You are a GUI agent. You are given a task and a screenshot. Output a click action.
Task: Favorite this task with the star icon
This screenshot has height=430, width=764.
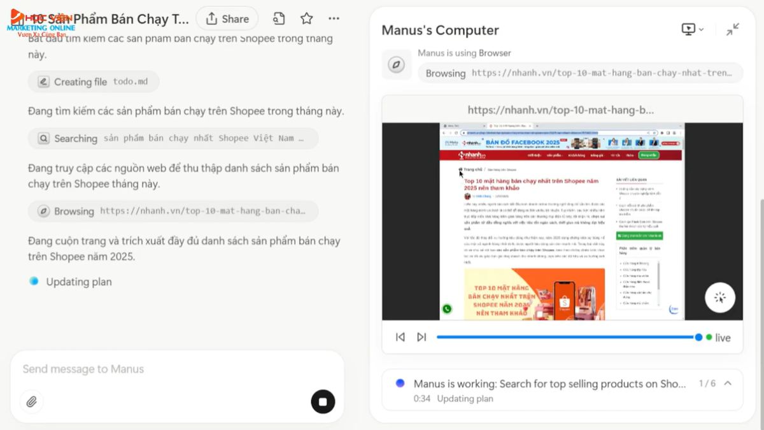pos(306,18)
